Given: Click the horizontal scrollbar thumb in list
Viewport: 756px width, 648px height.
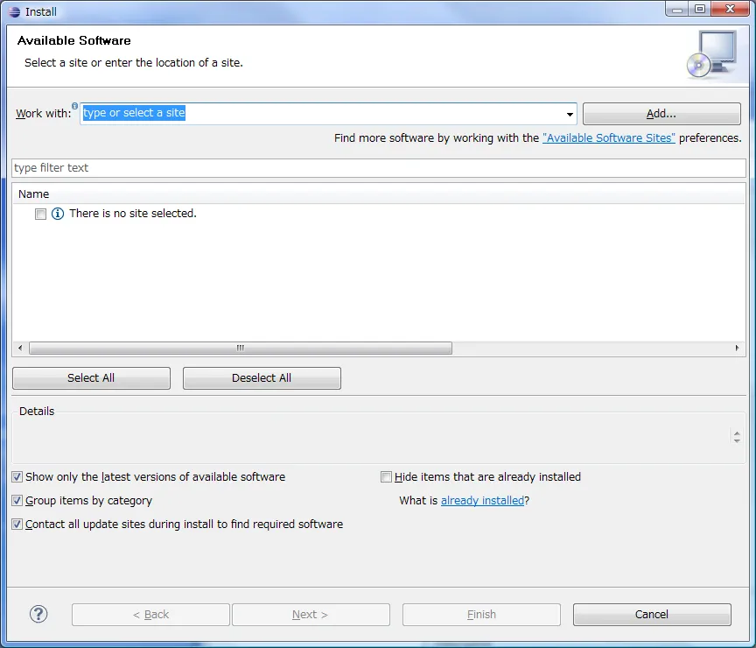Looking at the screenshot, I should (241, 348).
